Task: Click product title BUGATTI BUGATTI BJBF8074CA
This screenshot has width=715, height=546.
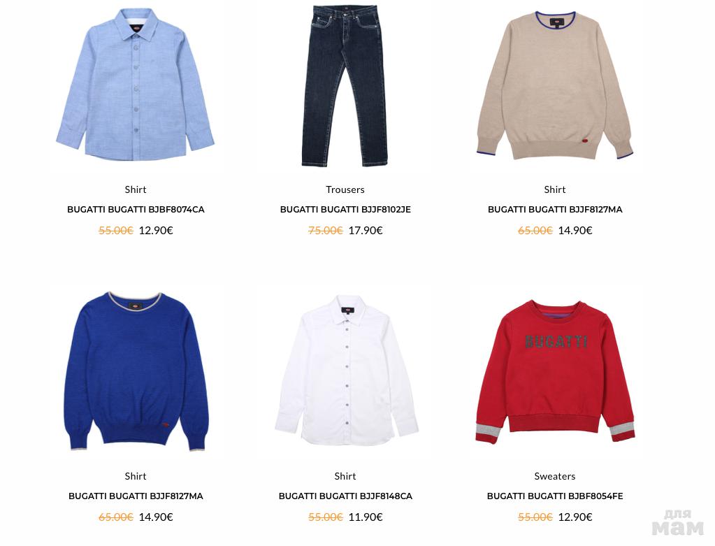Action: 136,209
